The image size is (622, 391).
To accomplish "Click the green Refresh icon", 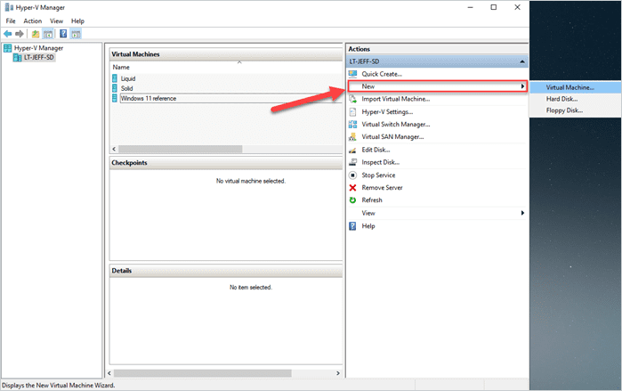I will 352,200.
